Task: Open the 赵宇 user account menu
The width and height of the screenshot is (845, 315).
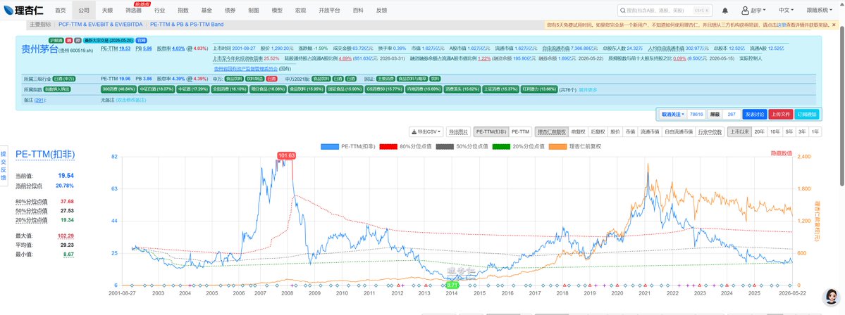Action: 753,11
